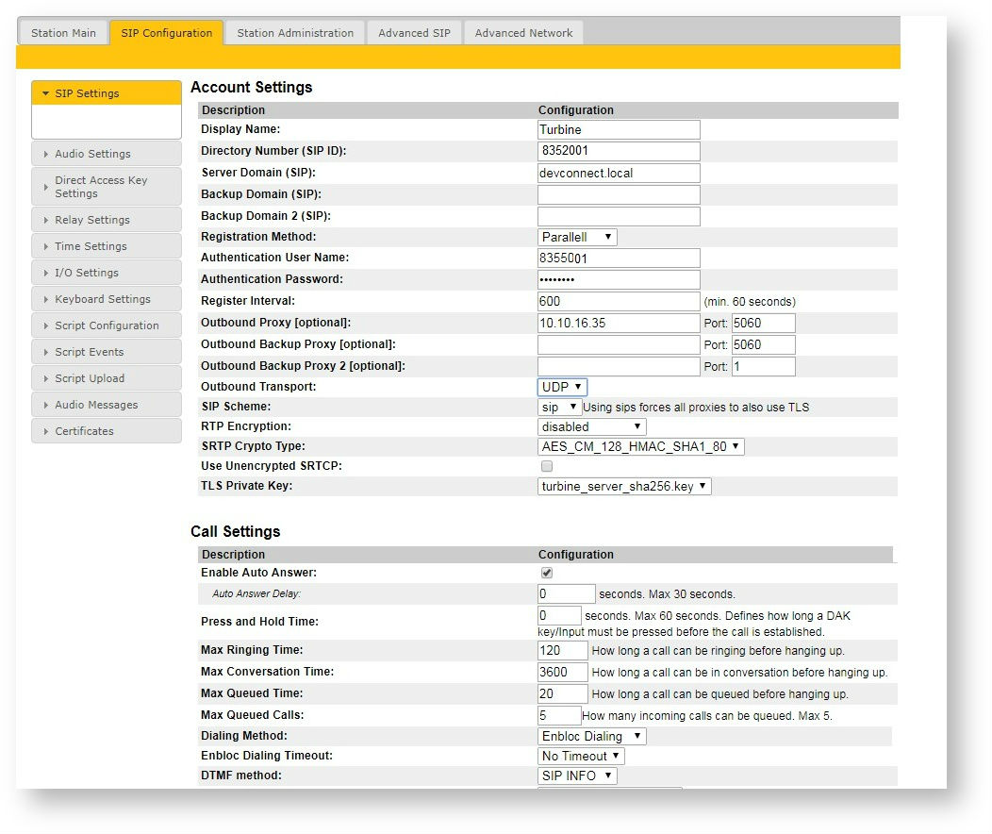Open the SRTP Crypto Type dropdown

(x=641, y=446)
